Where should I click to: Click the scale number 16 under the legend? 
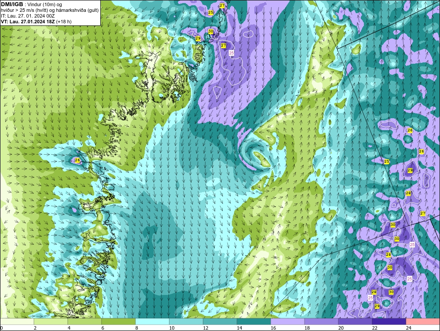pos(273,328)
